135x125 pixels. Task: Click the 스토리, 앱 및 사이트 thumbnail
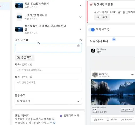(x=19, y=17)
